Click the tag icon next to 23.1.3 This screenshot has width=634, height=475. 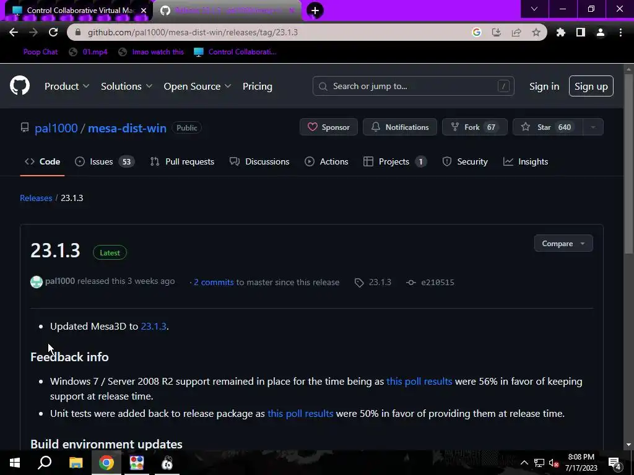[x=359, y=283]
